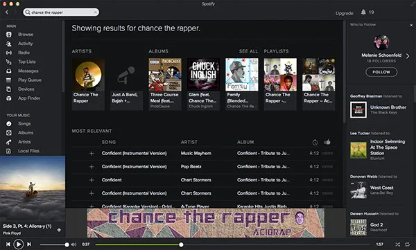Image resolution: width=416 pixels, height=250 pixels.
Task: Show next follow suggestion chevron
Action: pyautogui.click(x=408, y=56)
